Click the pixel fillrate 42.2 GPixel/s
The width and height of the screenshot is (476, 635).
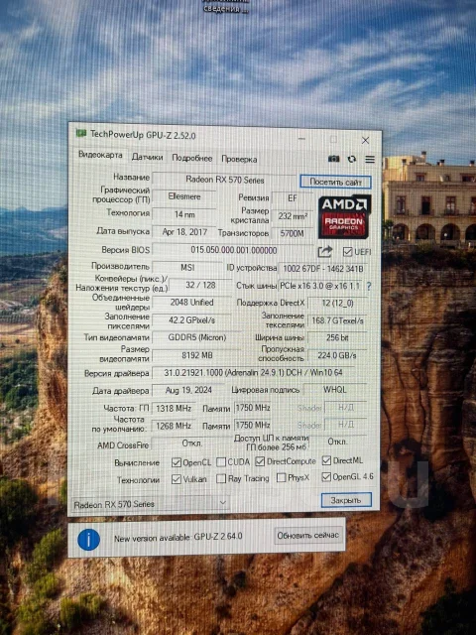coord(191,320)
